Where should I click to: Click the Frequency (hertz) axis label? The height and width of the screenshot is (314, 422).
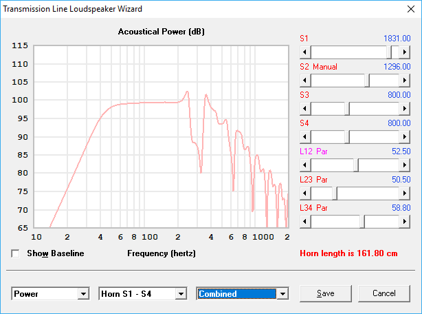162,253
